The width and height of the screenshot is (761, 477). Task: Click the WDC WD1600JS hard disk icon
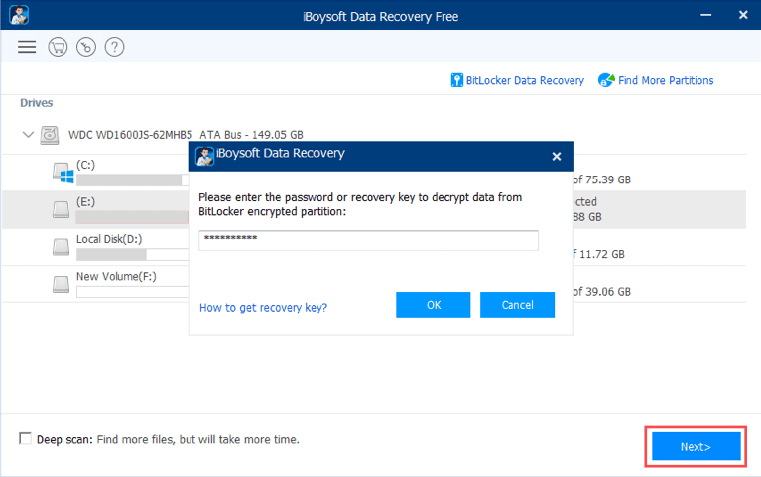click(50, 134)
